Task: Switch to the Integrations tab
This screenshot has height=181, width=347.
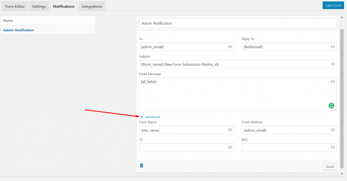Action: pos(92,6)
